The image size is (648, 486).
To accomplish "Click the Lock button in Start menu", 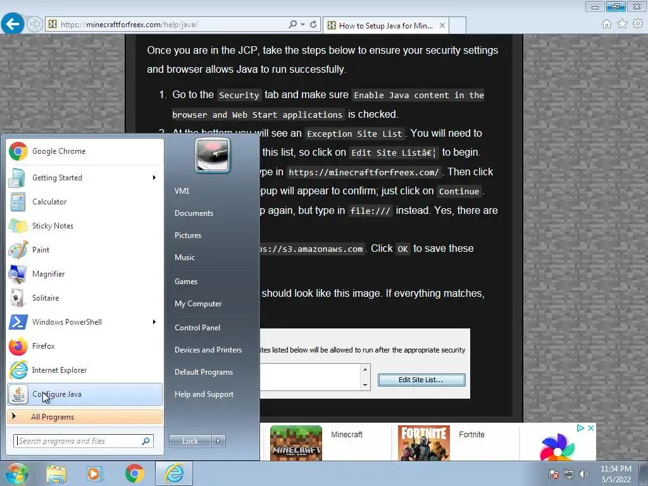I will (190, 441).
